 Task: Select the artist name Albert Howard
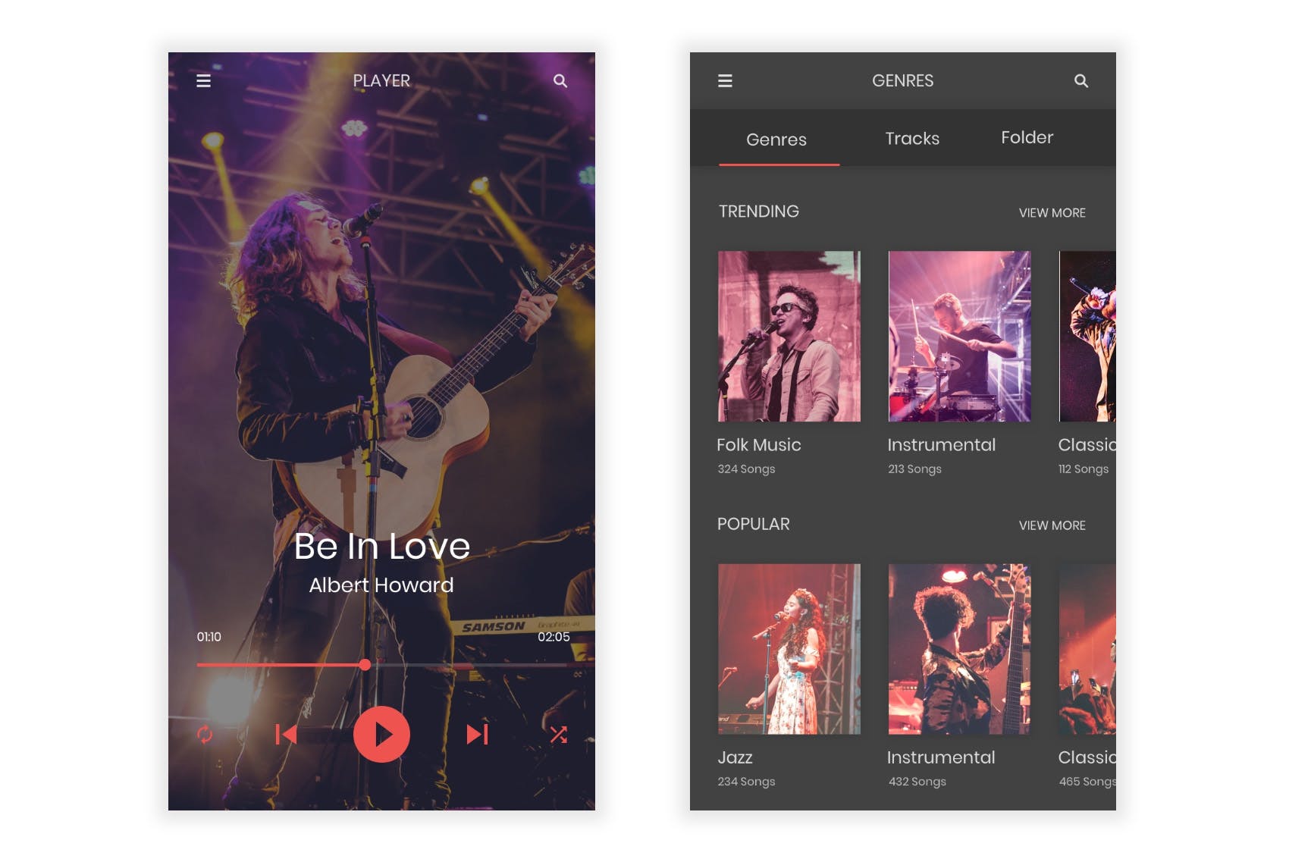[x=381, y=585]
